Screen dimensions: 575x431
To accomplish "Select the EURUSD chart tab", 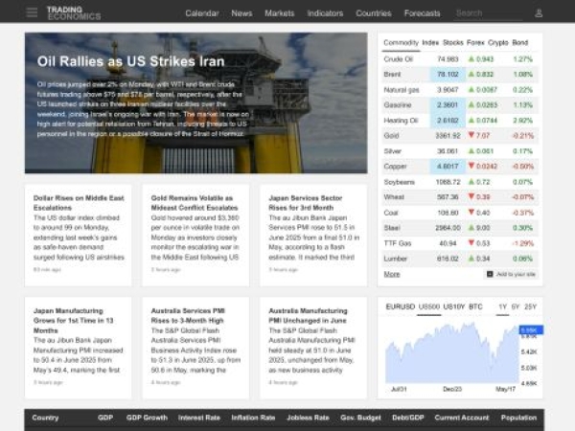I will [400, 306].
